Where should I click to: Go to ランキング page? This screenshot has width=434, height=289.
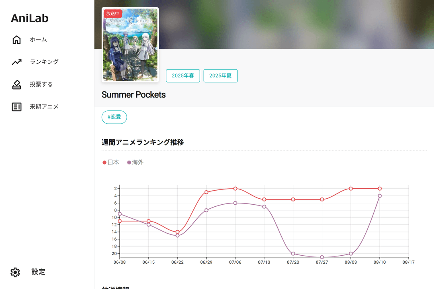coord(44,62)
